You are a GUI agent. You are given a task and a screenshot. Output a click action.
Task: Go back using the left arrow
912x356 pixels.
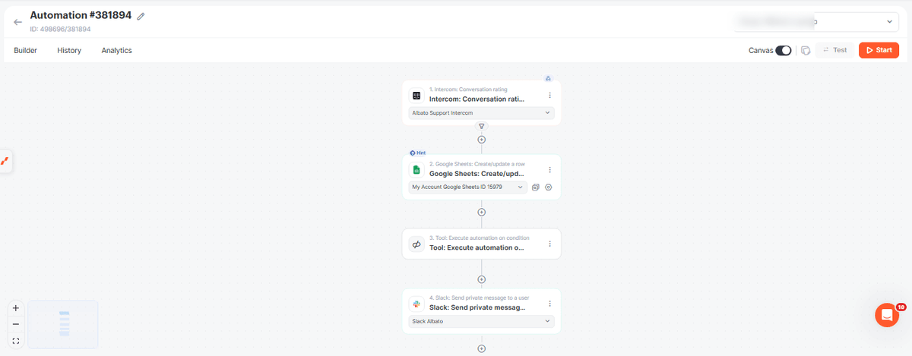pos(17,22)
